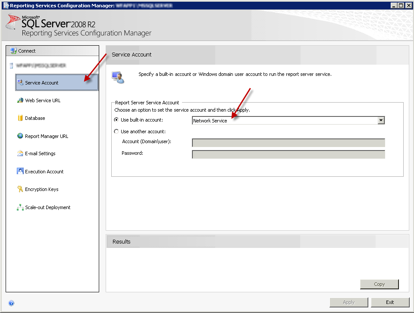This screenshot has width=414, height=313.
Task: Click the Scale-out Deployment network icon
Action: [x=20, y=207]
